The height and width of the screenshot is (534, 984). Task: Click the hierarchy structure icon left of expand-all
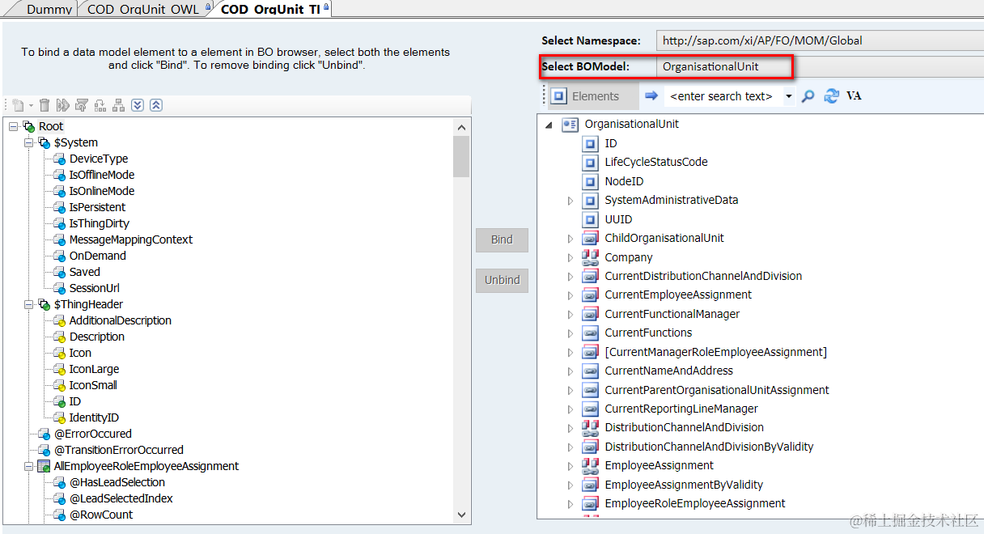[119, 105]
